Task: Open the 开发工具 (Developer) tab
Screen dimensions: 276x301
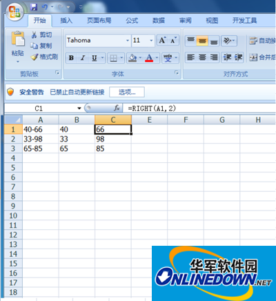Action: point(244,21)
